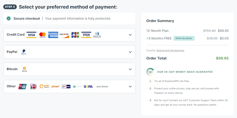Open the Bosnia and Herzegovina country link
Image resolution: width=237 pixels, height=118 pixels.
(x=170, y=51)
